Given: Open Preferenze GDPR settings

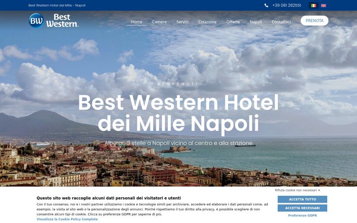Looking at the screenshot, I should 302,216.
